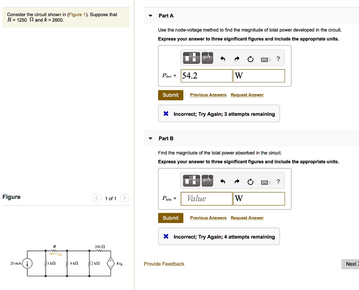This screenshot has width=359, height=290.
Task: Collapse the Part B section
Action: pos(150,139)
